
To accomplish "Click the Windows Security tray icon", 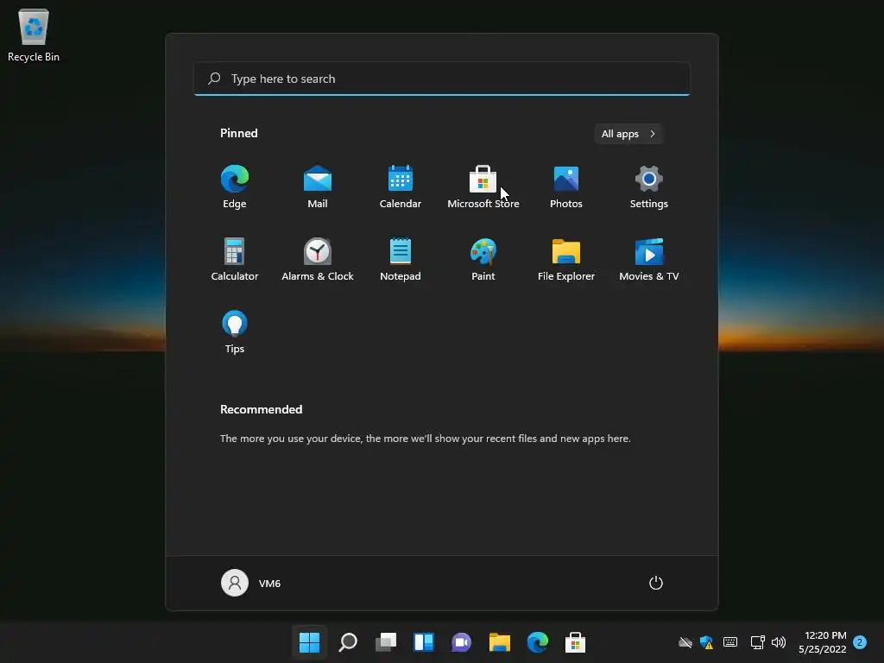I will click(706, 642).
